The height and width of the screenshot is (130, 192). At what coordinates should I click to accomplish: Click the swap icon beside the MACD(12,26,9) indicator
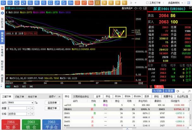coord(7,78)
